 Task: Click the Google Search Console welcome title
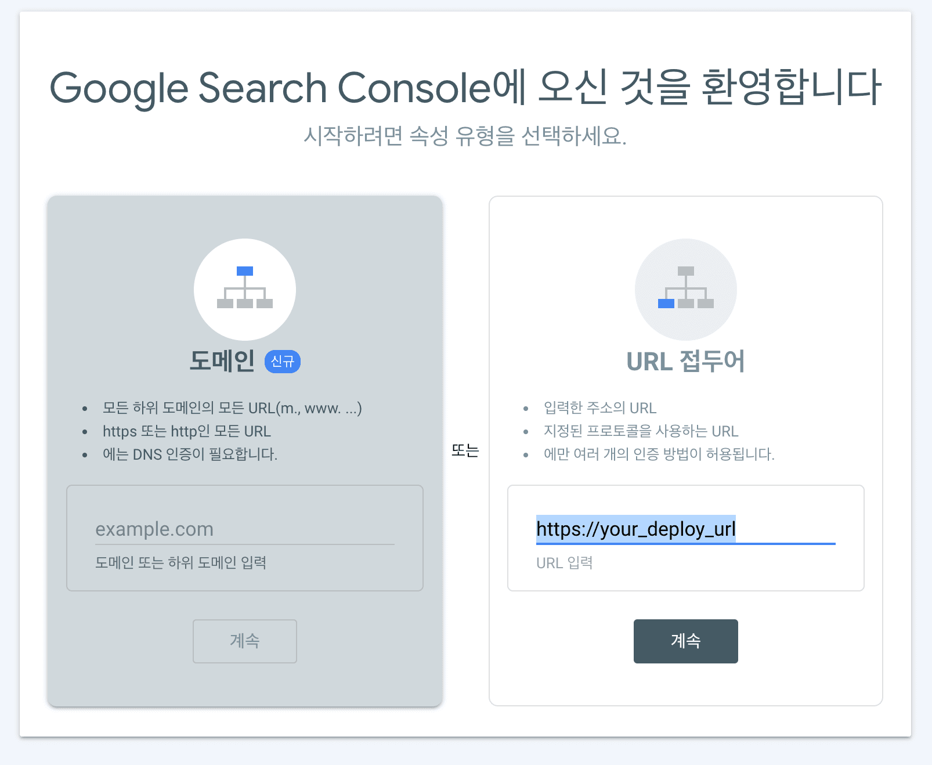coord(465,88)
